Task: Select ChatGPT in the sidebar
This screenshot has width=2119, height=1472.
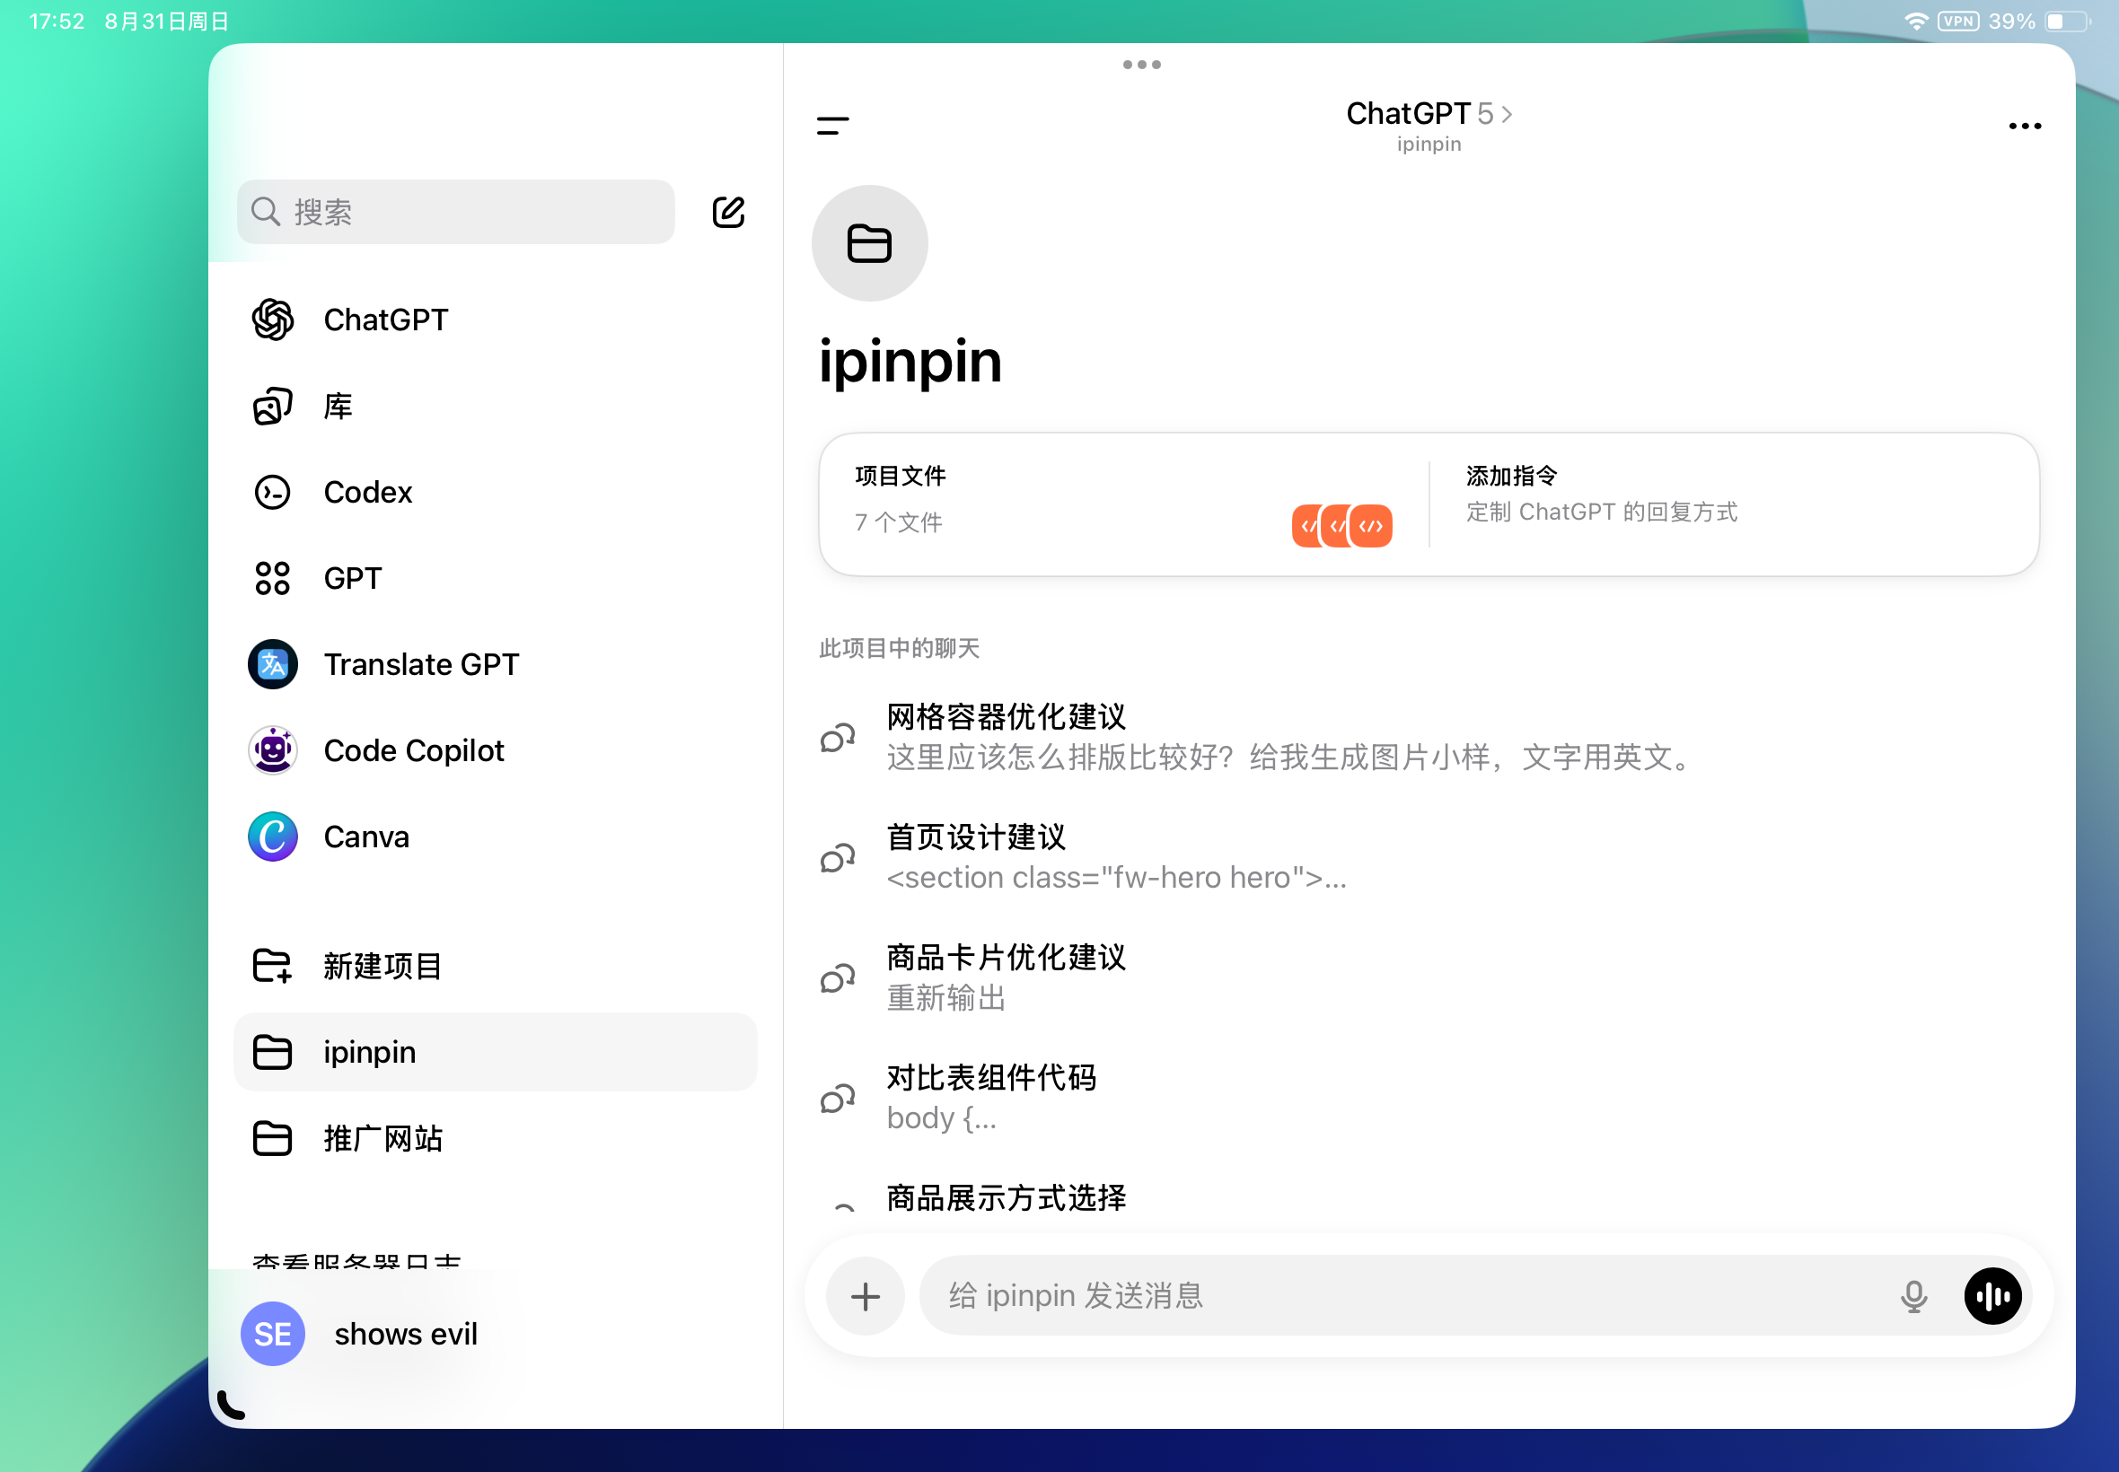Action: coord(496,320)
